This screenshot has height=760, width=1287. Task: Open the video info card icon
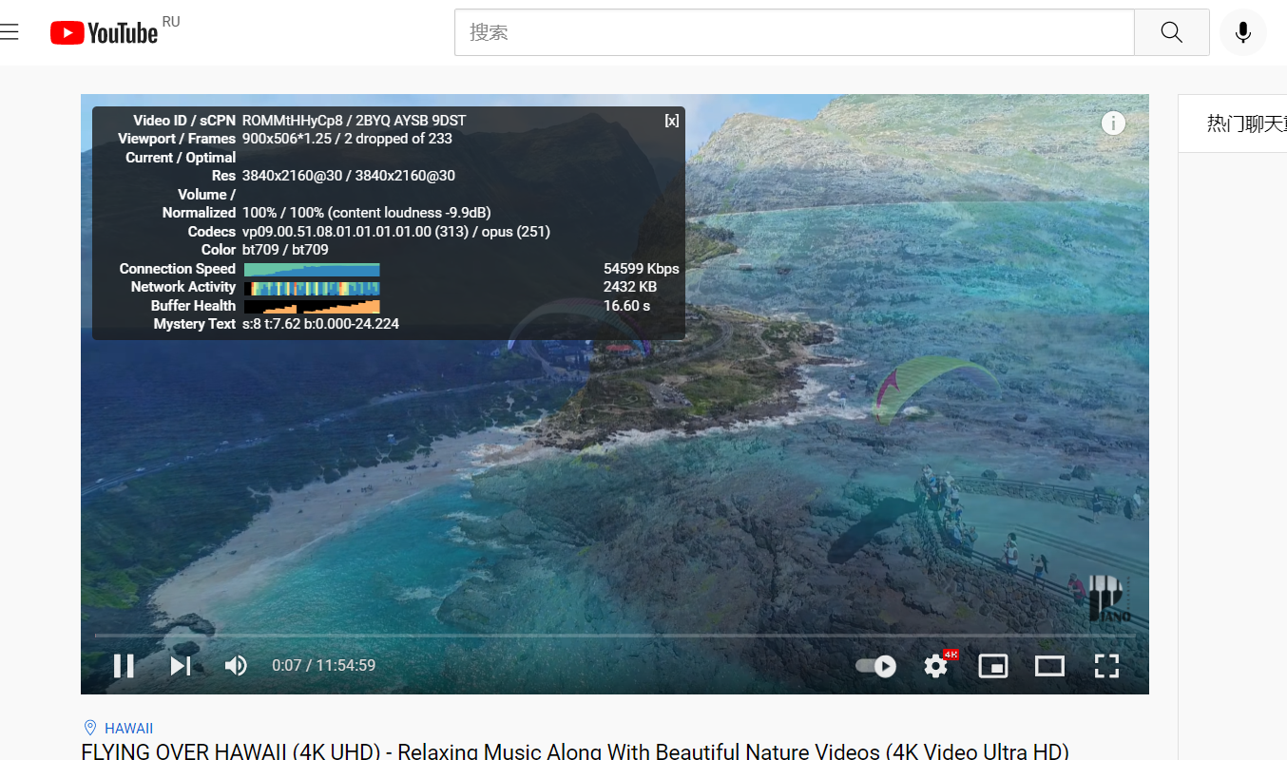point(1113,123)
